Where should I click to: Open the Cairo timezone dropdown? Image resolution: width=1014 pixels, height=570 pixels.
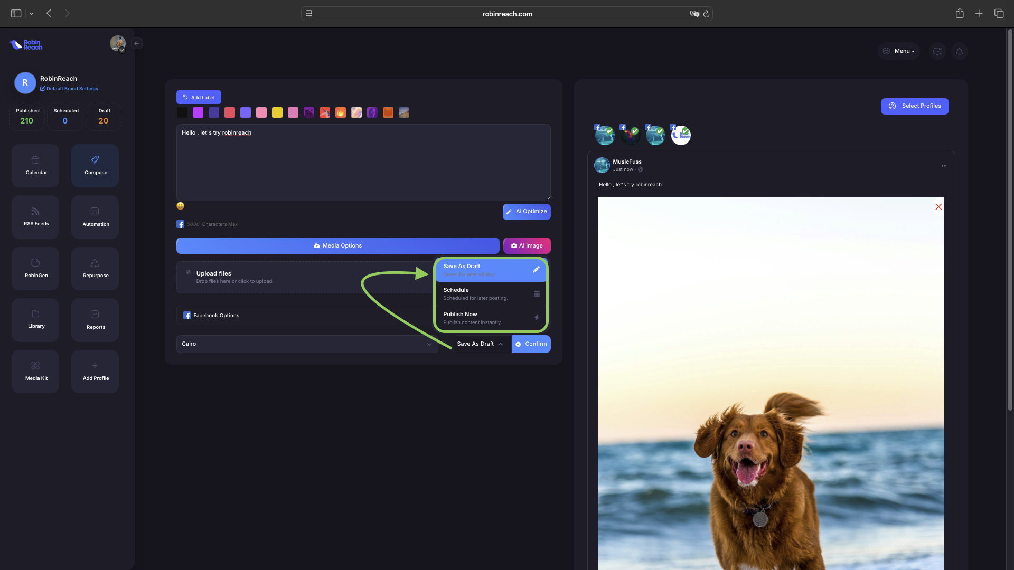(x=306, y=344)
